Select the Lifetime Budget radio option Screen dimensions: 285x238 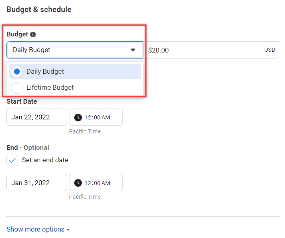pos(17,88)
